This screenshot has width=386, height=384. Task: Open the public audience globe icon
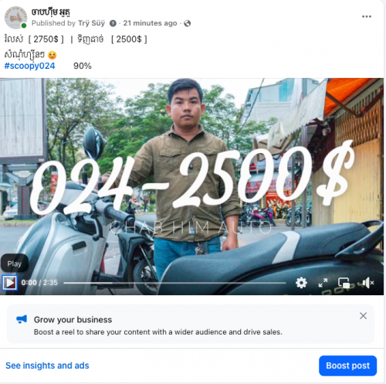(x=188, y=23)
